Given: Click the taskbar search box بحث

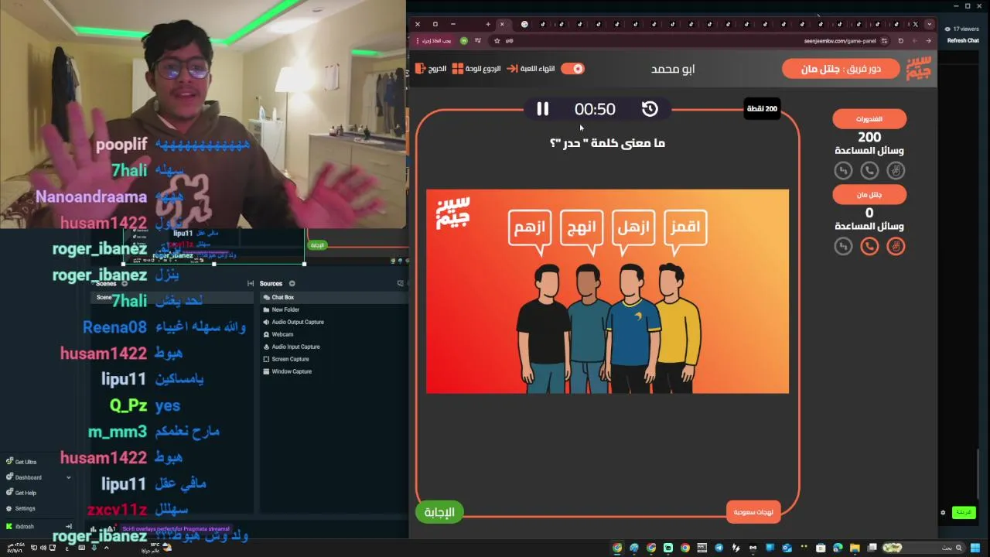Looking at the screenshot, I should 923,548.
